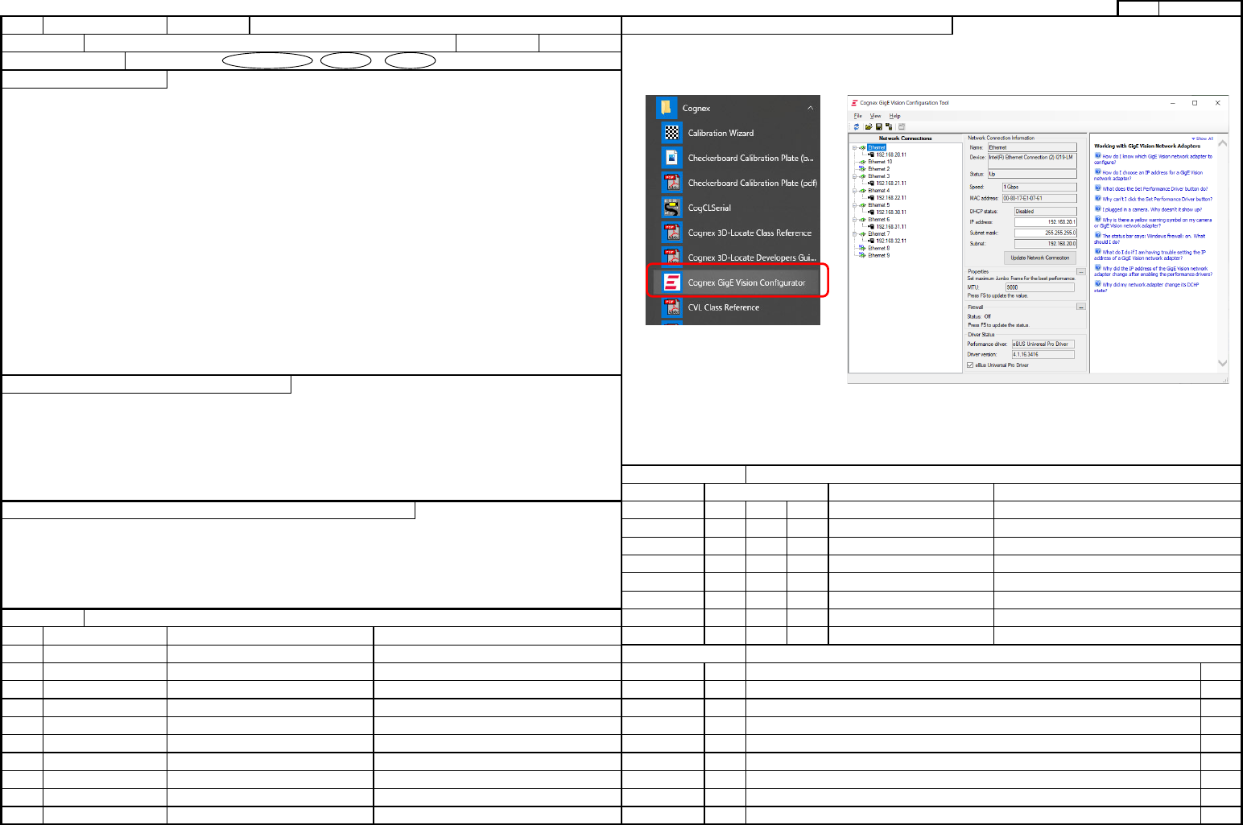Image resolution: width=1243 pixels, height=825 pixels.
Task: Open the Cognex folder icon in Start menu
Action: [x=667, y=108]
